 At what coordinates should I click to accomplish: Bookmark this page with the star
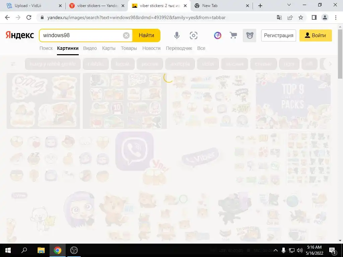(x=301, y=17)
